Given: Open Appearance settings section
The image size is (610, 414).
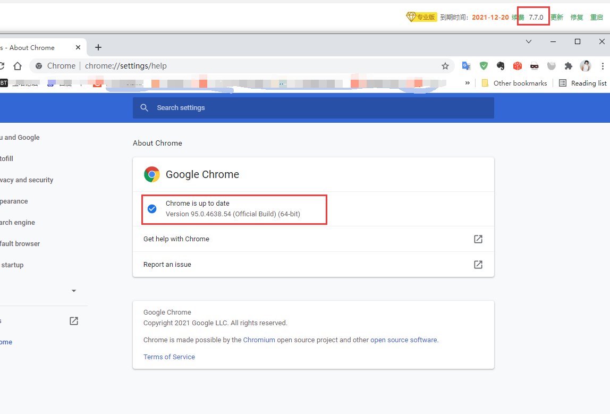Looking at the screenshot, I should tap(14, 201).
